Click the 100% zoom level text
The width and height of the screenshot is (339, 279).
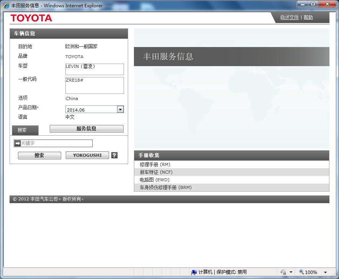311,272
